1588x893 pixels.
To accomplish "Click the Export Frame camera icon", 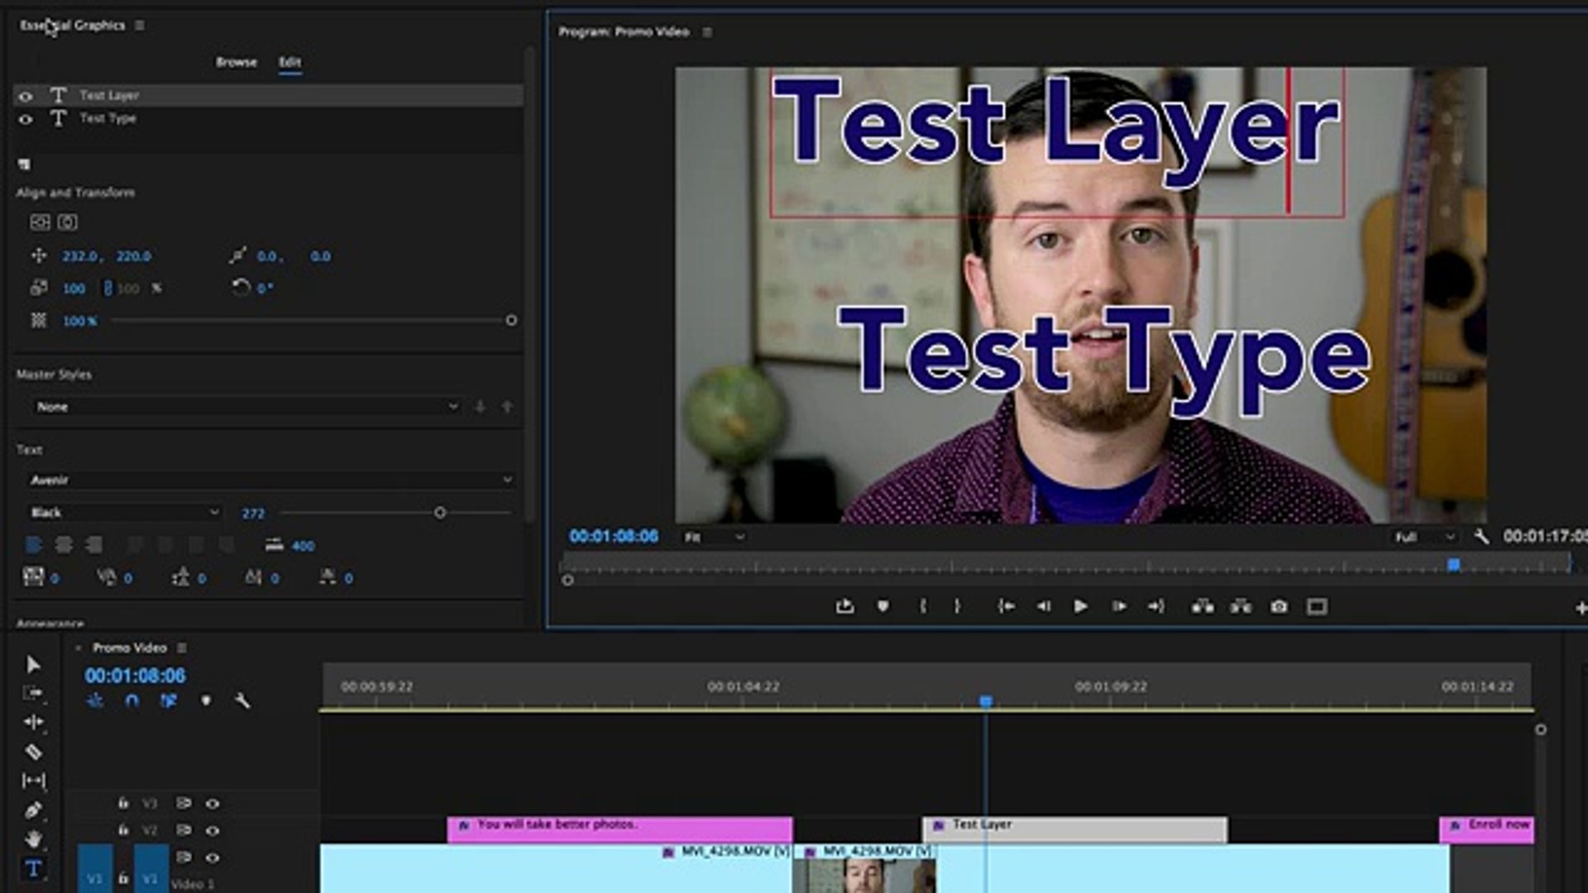I will point(1279,607).
